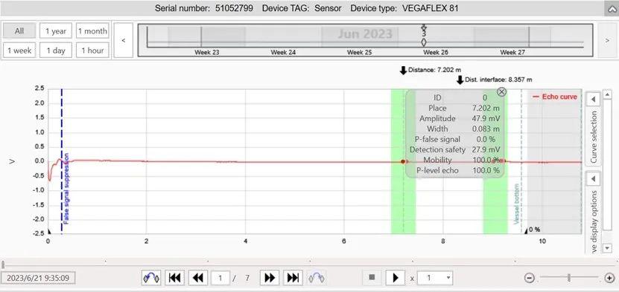Screen dimensions: 619x292
Task: Click the zoom slider handle
Action: [569, 278]
